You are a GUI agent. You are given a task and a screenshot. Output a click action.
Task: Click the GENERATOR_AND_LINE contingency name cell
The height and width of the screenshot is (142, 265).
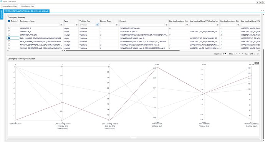click(29, 35)
